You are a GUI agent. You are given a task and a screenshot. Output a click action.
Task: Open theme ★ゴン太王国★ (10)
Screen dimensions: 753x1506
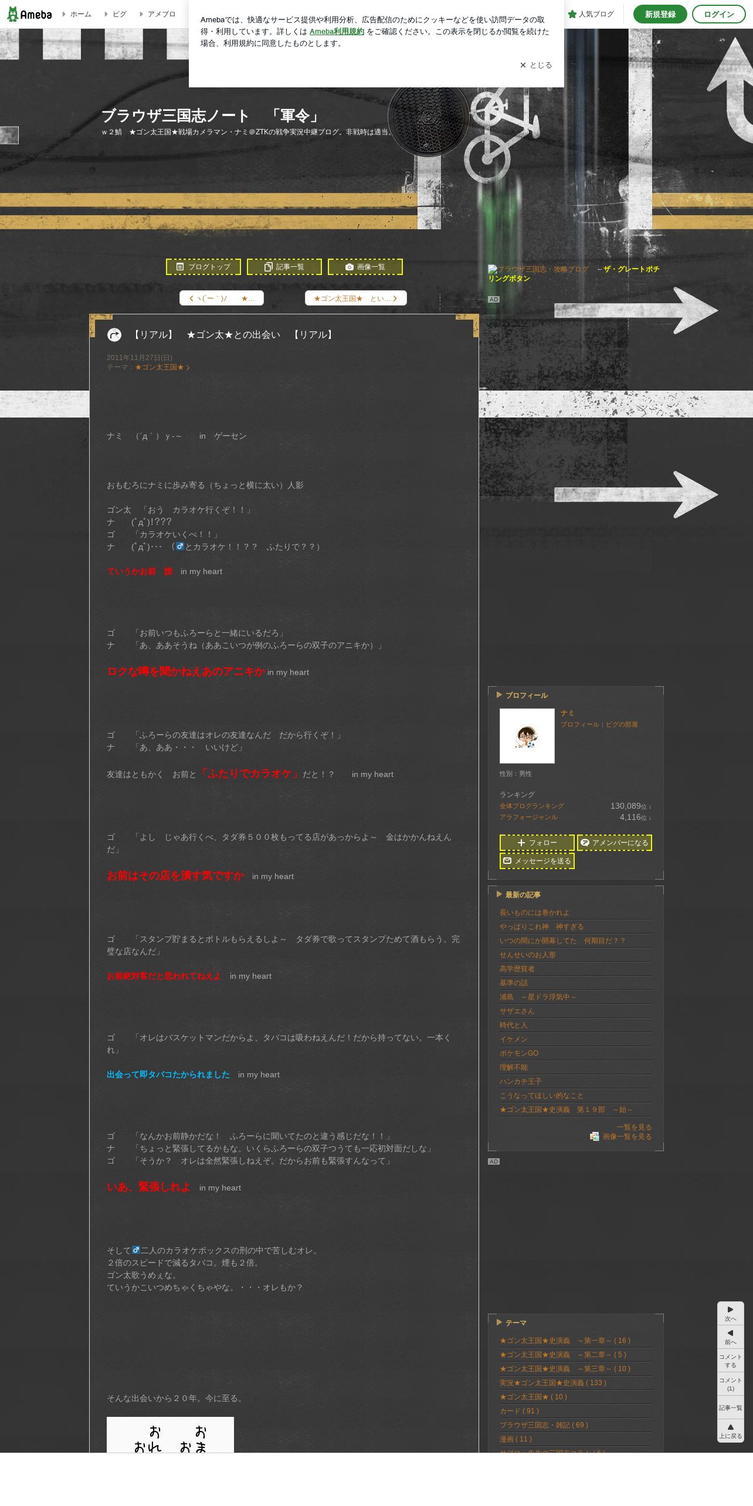pos(534,1397)
